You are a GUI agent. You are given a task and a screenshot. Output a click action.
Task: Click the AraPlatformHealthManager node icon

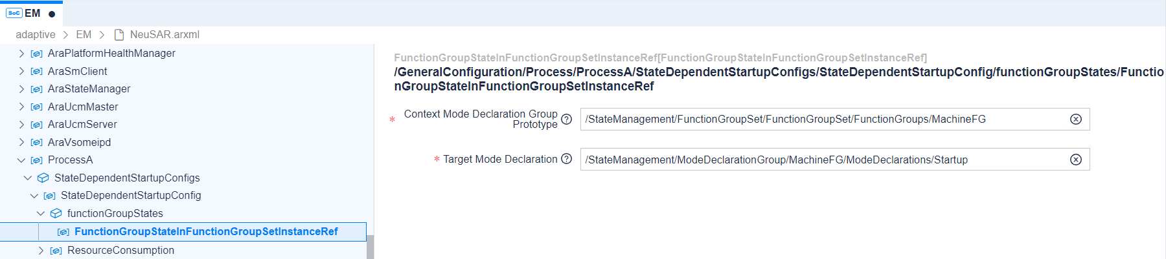click(x=37, y=54)
